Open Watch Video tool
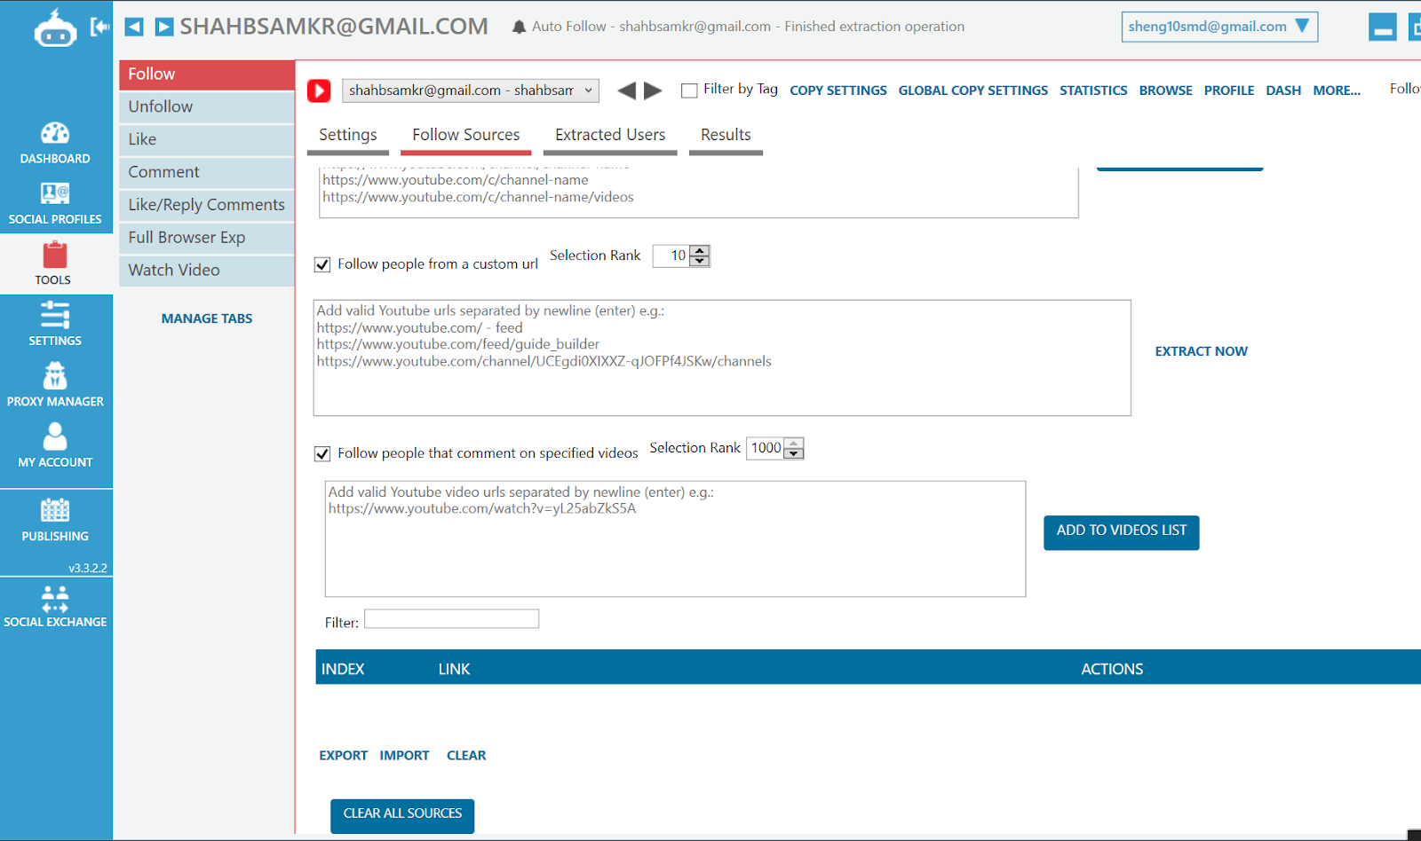This screenshot has width=1421, height=841. click(x=206, y=271)
